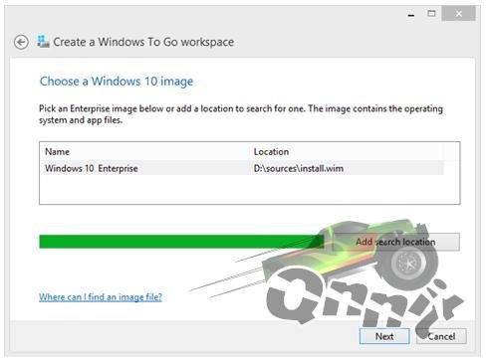Cancel the workspace creation
Viewport: 487px width, 360px height.
tap(441, 336)
